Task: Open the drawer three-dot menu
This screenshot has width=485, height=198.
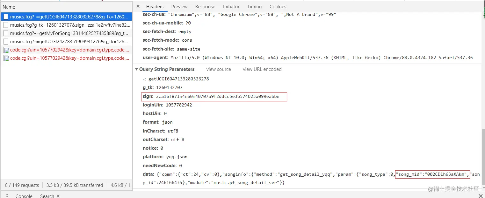Action: click(7, 196)
